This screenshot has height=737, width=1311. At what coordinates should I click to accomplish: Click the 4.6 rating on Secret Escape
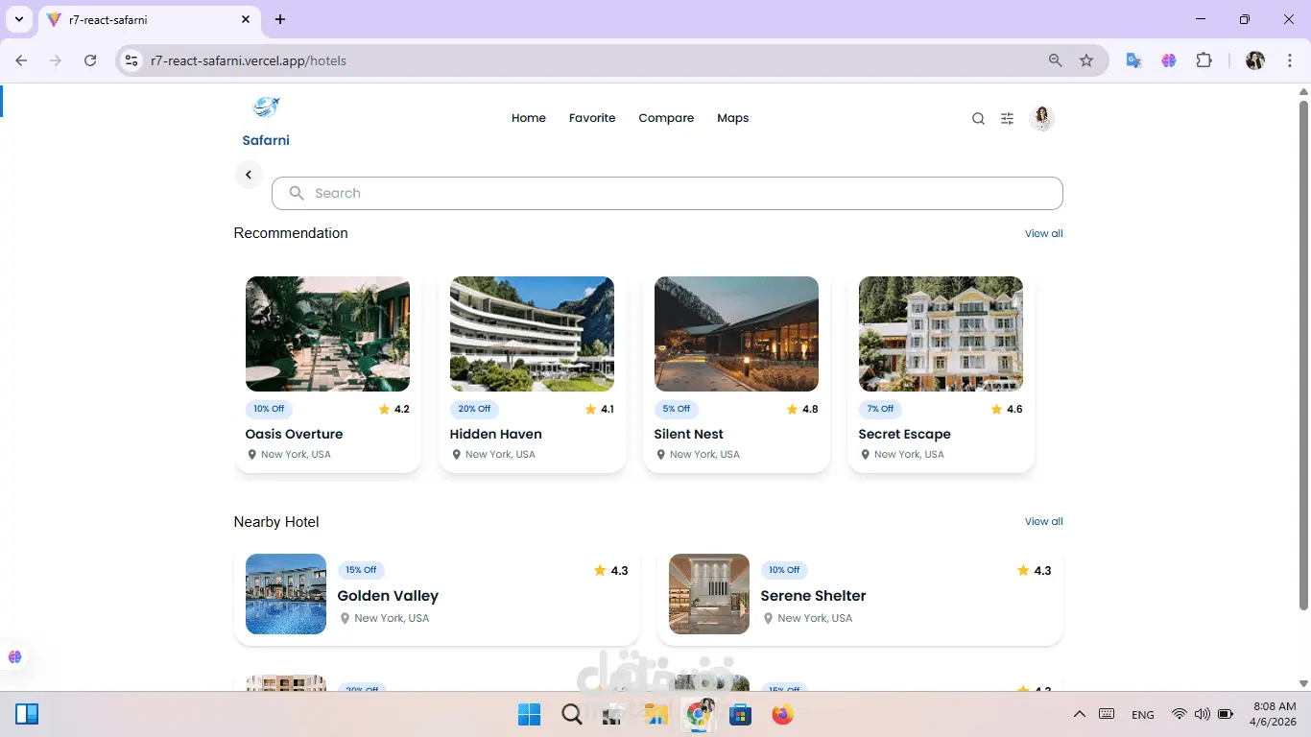coord(1007,409)
